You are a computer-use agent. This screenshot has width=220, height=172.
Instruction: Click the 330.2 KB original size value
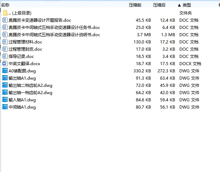pos(142,71)
